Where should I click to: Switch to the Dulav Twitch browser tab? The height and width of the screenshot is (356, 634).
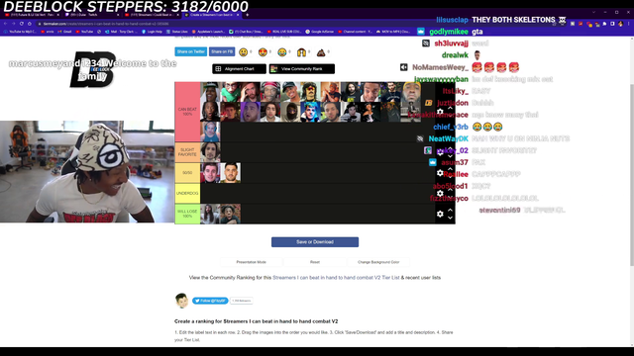point(92,15)
